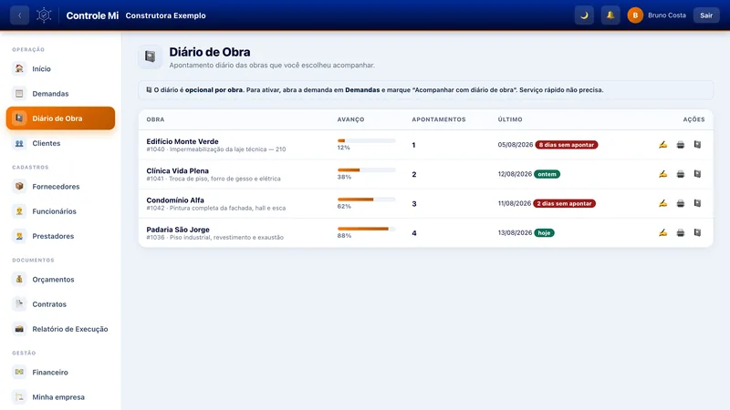Image resolution: width=730 pixels, height=410 pixels.
Task: Click the Financeiro money icon in sidebar
Action: tap(19, 372)
